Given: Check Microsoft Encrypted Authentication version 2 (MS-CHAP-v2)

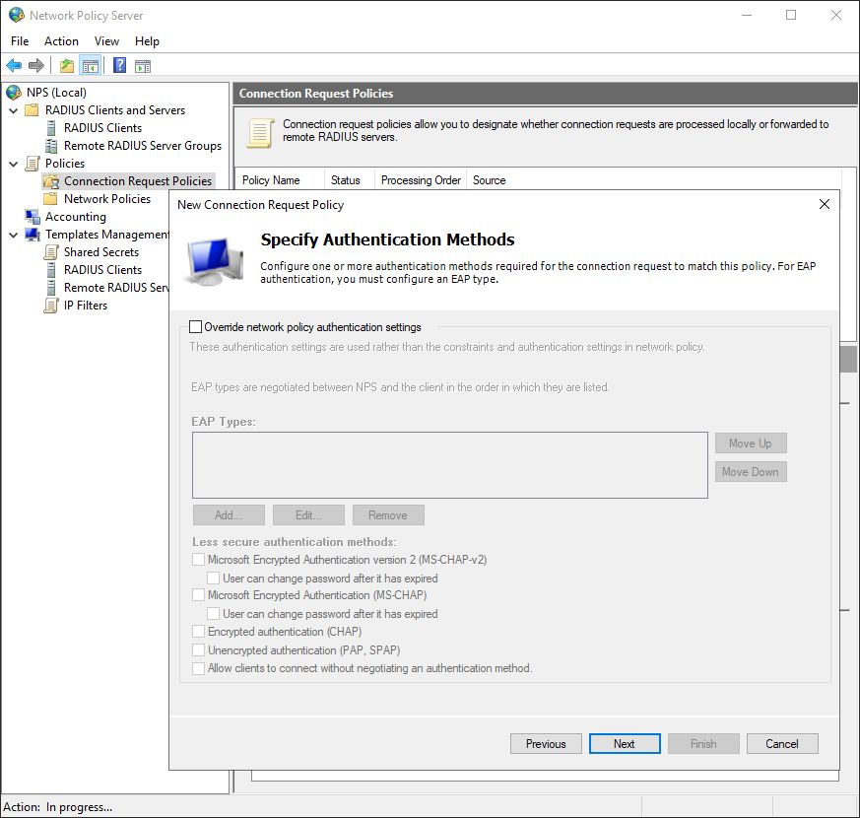Looking at the screenshot, I should point(198,560).
